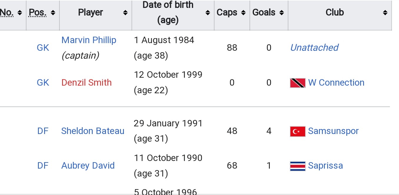Open Aubrey David's player page
Viewport: 399px width, 195px height.
[88, 166]
